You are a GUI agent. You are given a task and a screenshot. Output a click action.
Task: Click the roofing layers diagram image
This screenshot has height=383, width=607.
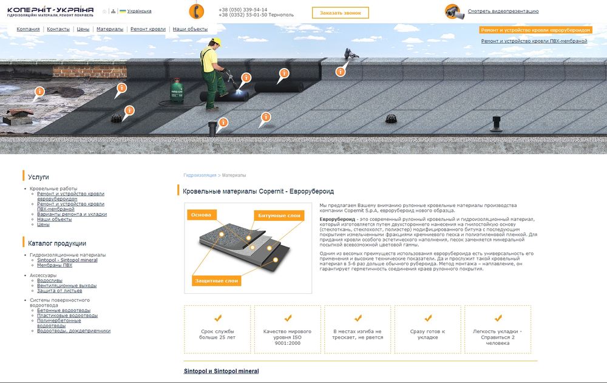point(248,248)
